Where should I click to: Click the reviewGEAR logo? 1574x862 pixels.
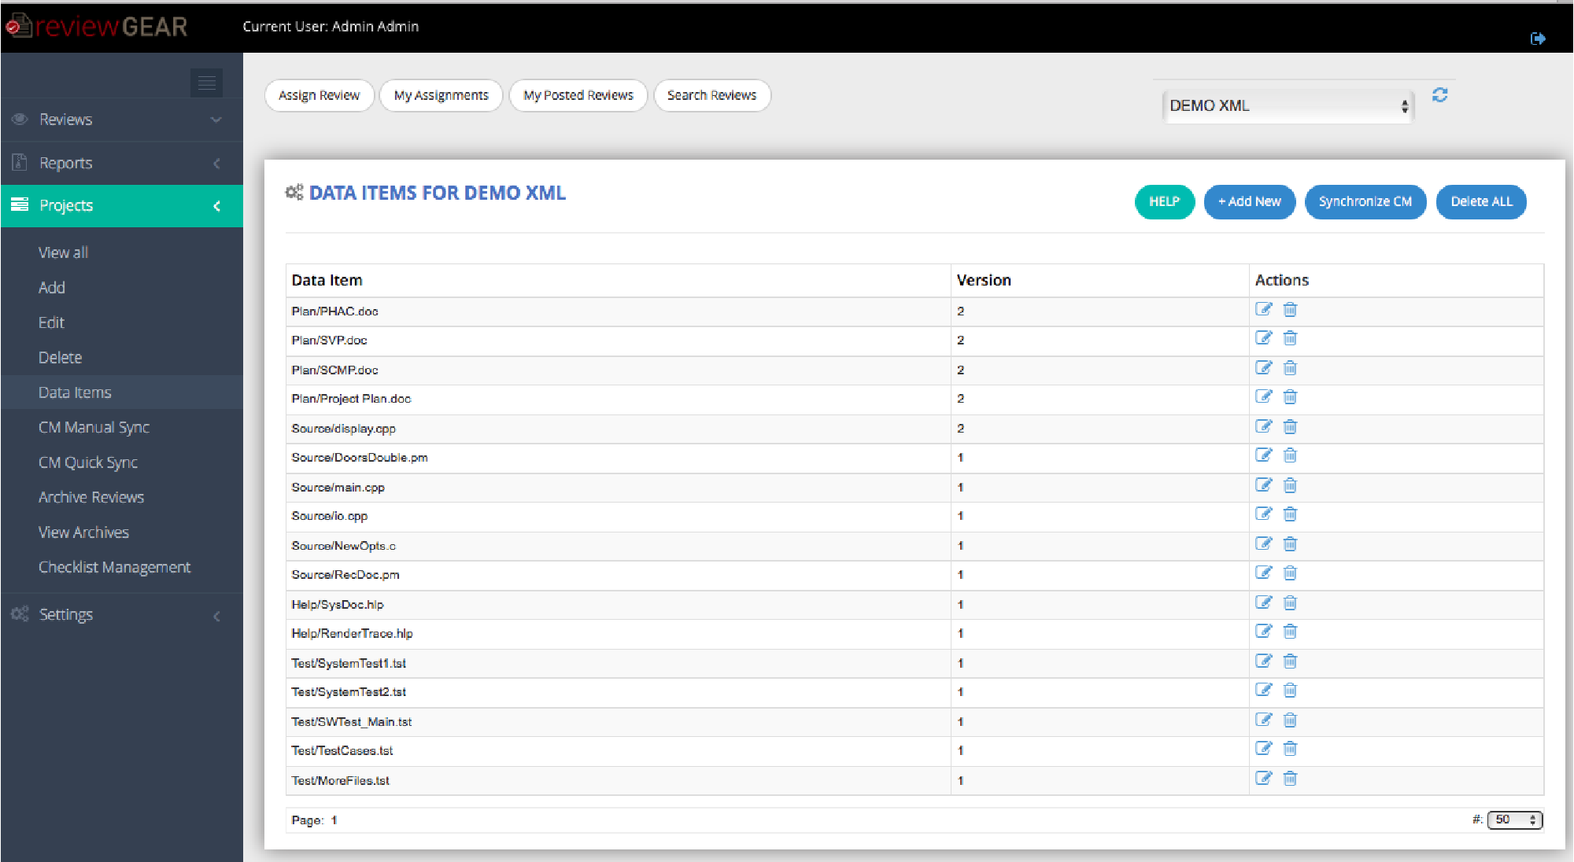point(97,26)
